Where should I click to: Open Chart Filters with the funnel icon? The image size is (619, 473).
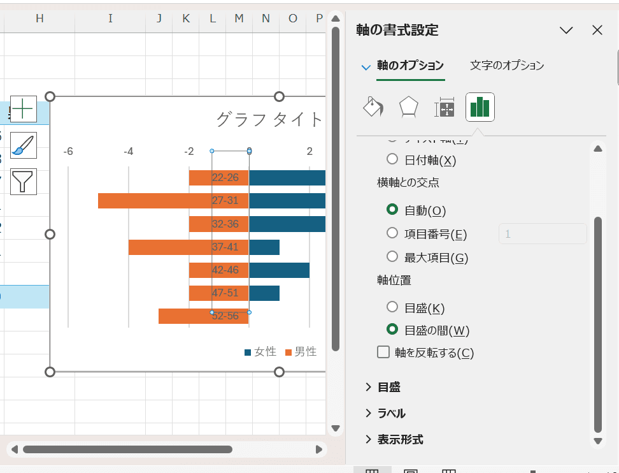(22, 182)
